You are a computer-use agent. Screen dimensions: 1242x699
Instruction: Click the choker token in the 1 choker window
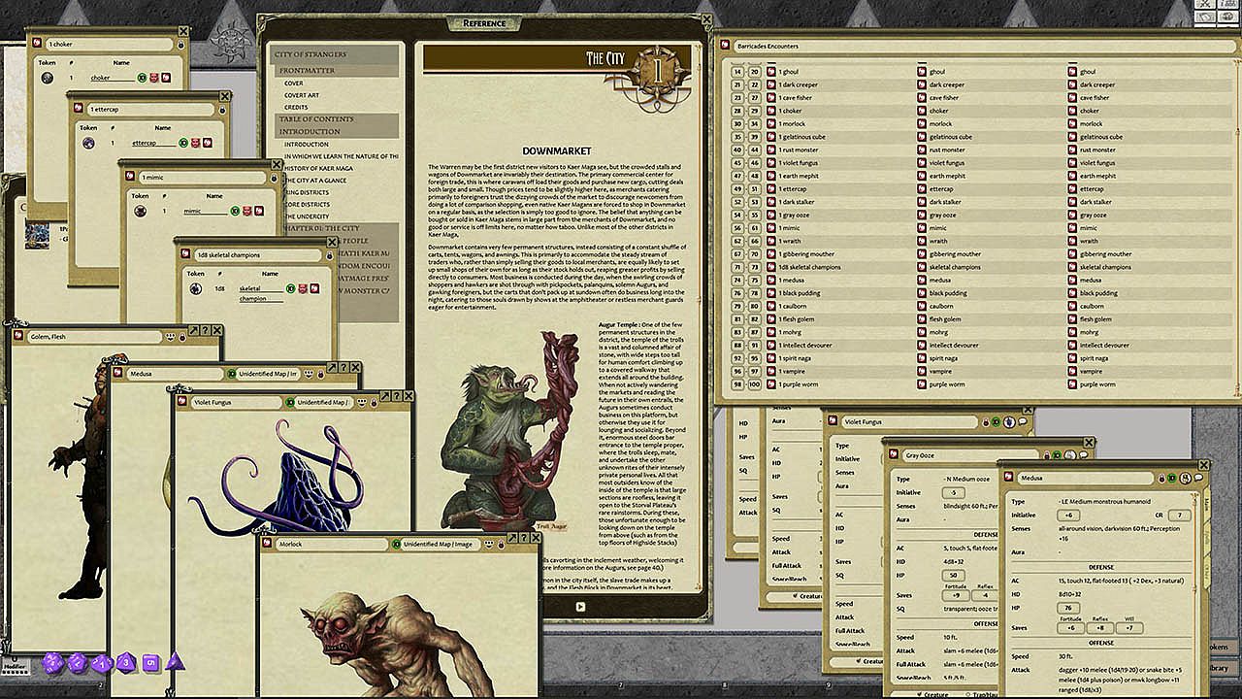(48, 78)
